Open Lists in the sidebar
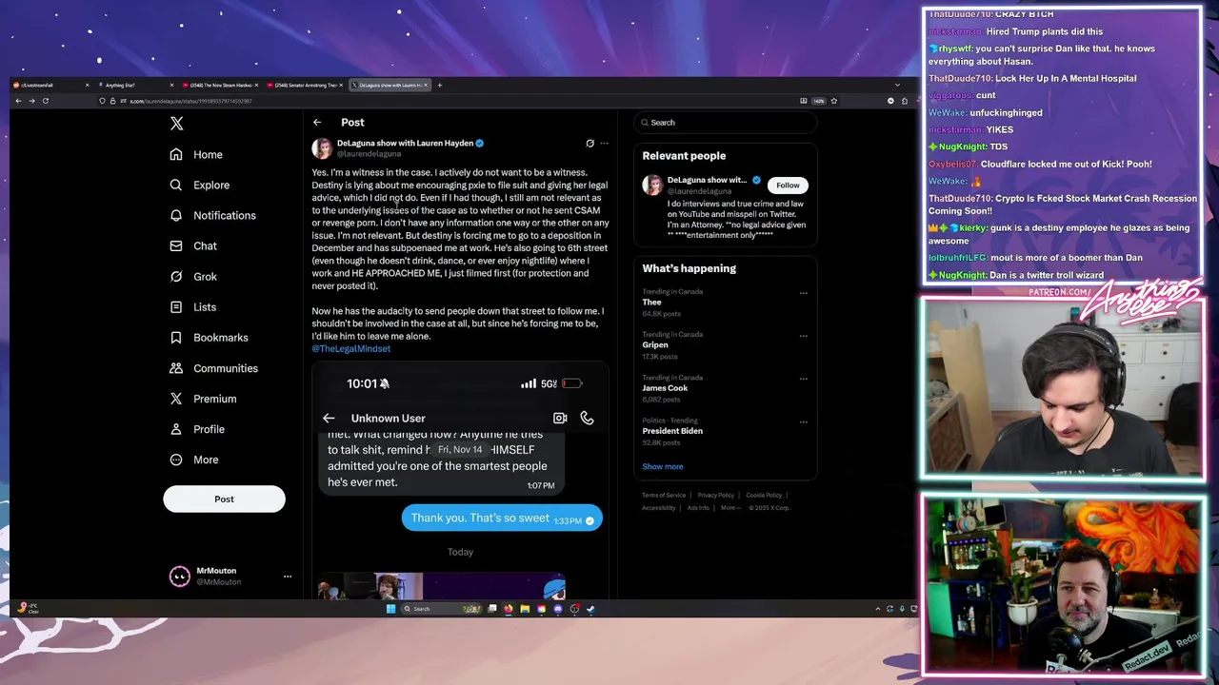The width and height of the screenshot is (1219, 685). (x=193, y=306)
